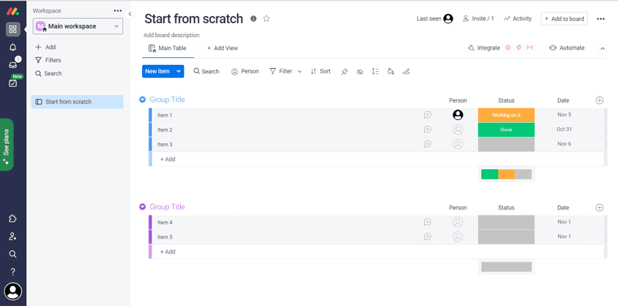618x306 pixels.
Task: Click Person filter in toolbar
Action: [245, 71]
